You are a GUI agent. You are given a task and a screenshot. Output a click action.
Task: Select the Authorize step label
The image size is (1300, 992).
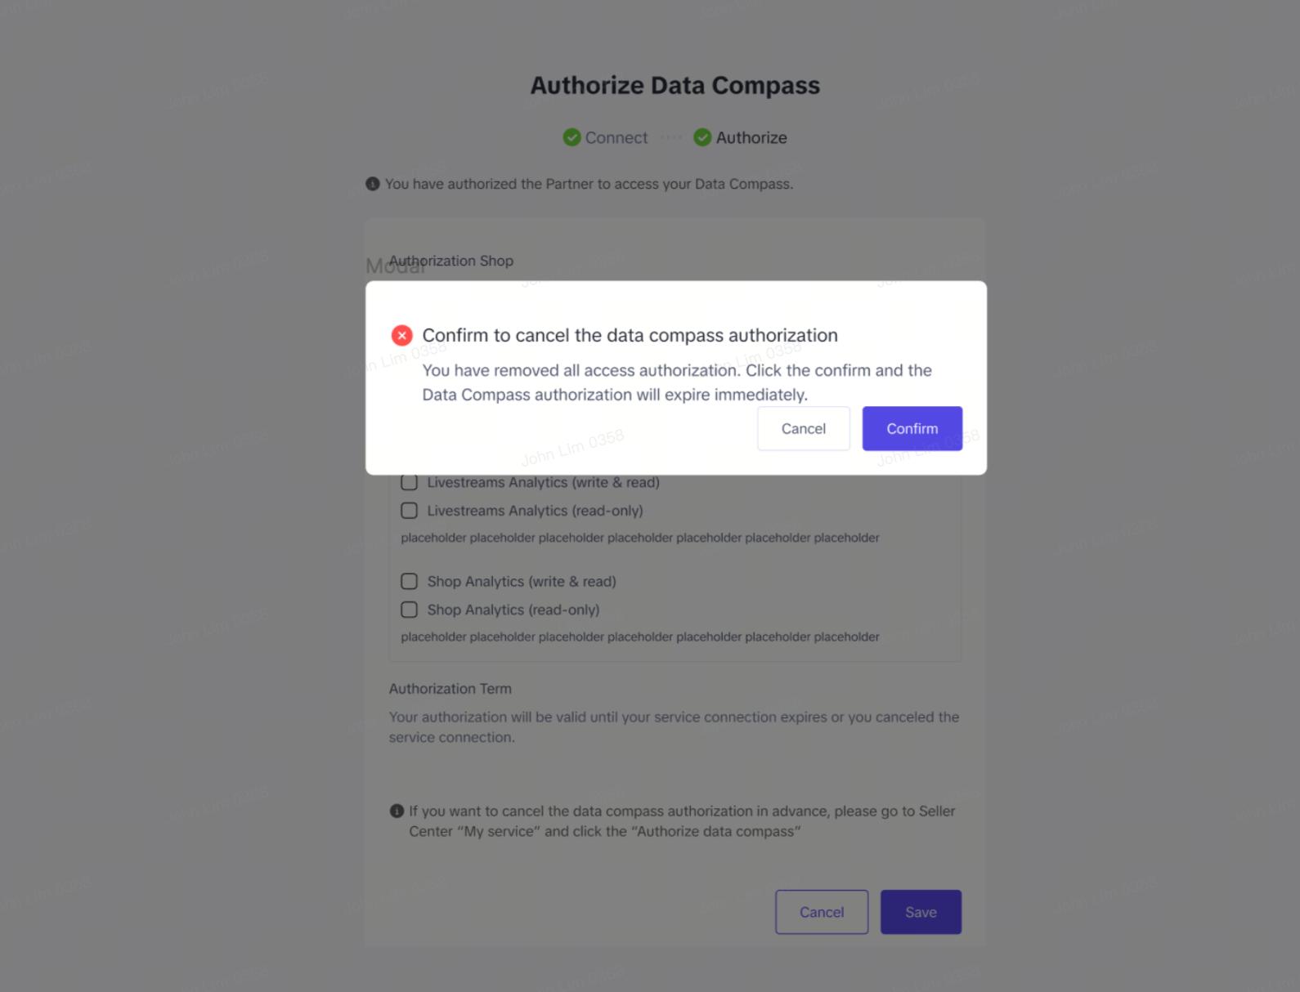coord(751,137)
